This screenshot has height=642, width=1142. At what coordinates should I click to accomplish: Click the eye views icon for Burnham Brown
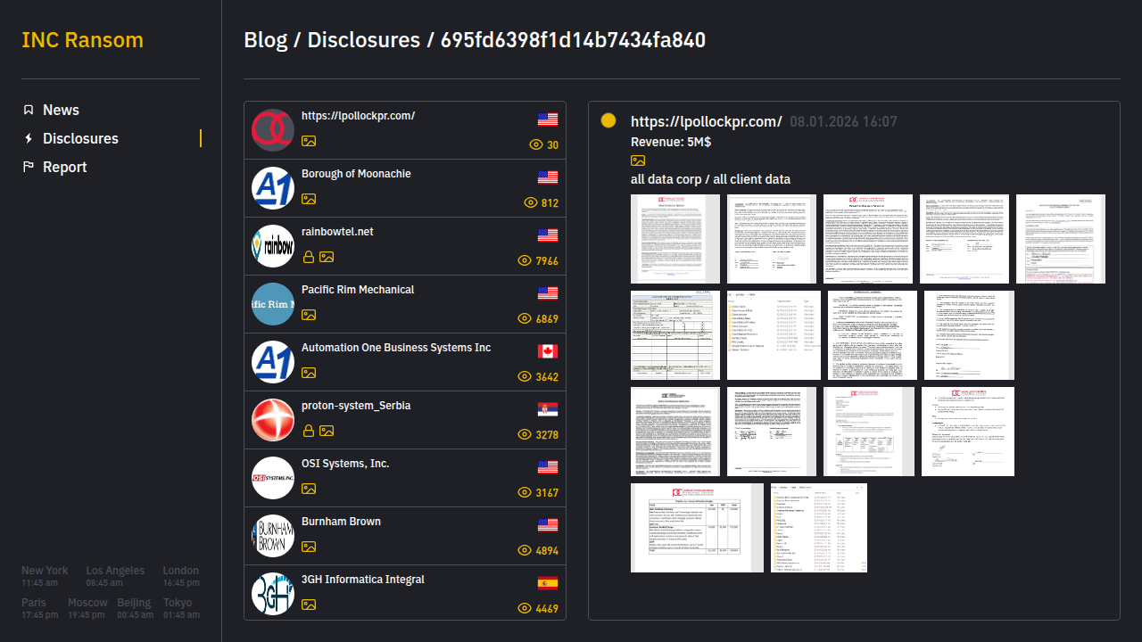[x=525, y=551]
